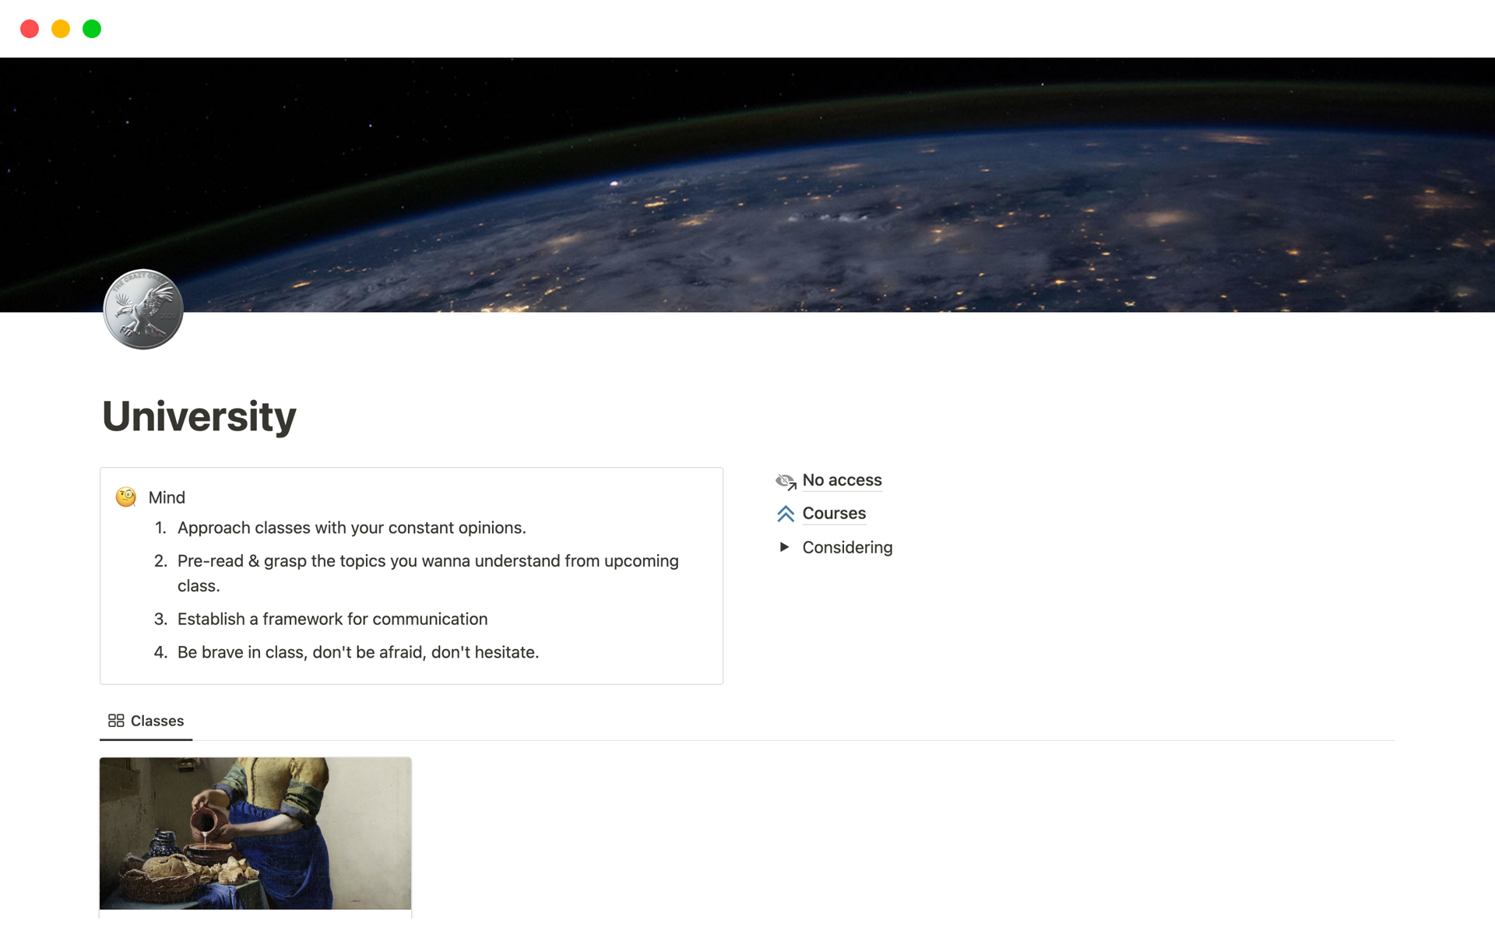Open the Courses navigation link

[x=834, y=512]
